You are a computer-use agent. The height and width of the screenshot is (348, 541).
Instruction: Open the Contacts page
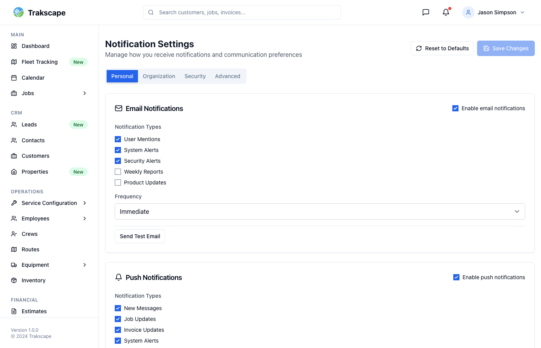[33, 140]
